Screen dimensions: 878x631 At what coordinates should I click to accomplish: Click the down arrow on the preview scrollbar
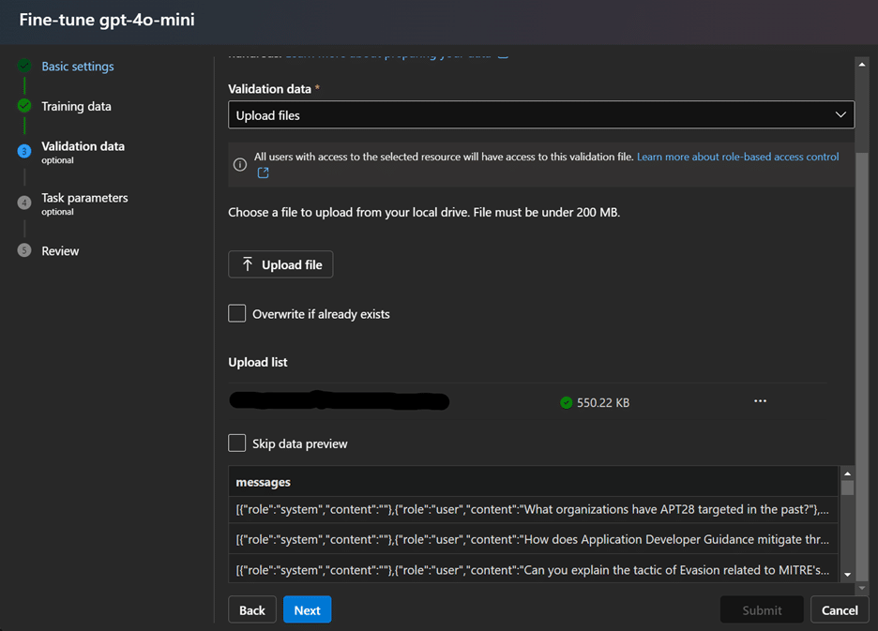point(848,576)
